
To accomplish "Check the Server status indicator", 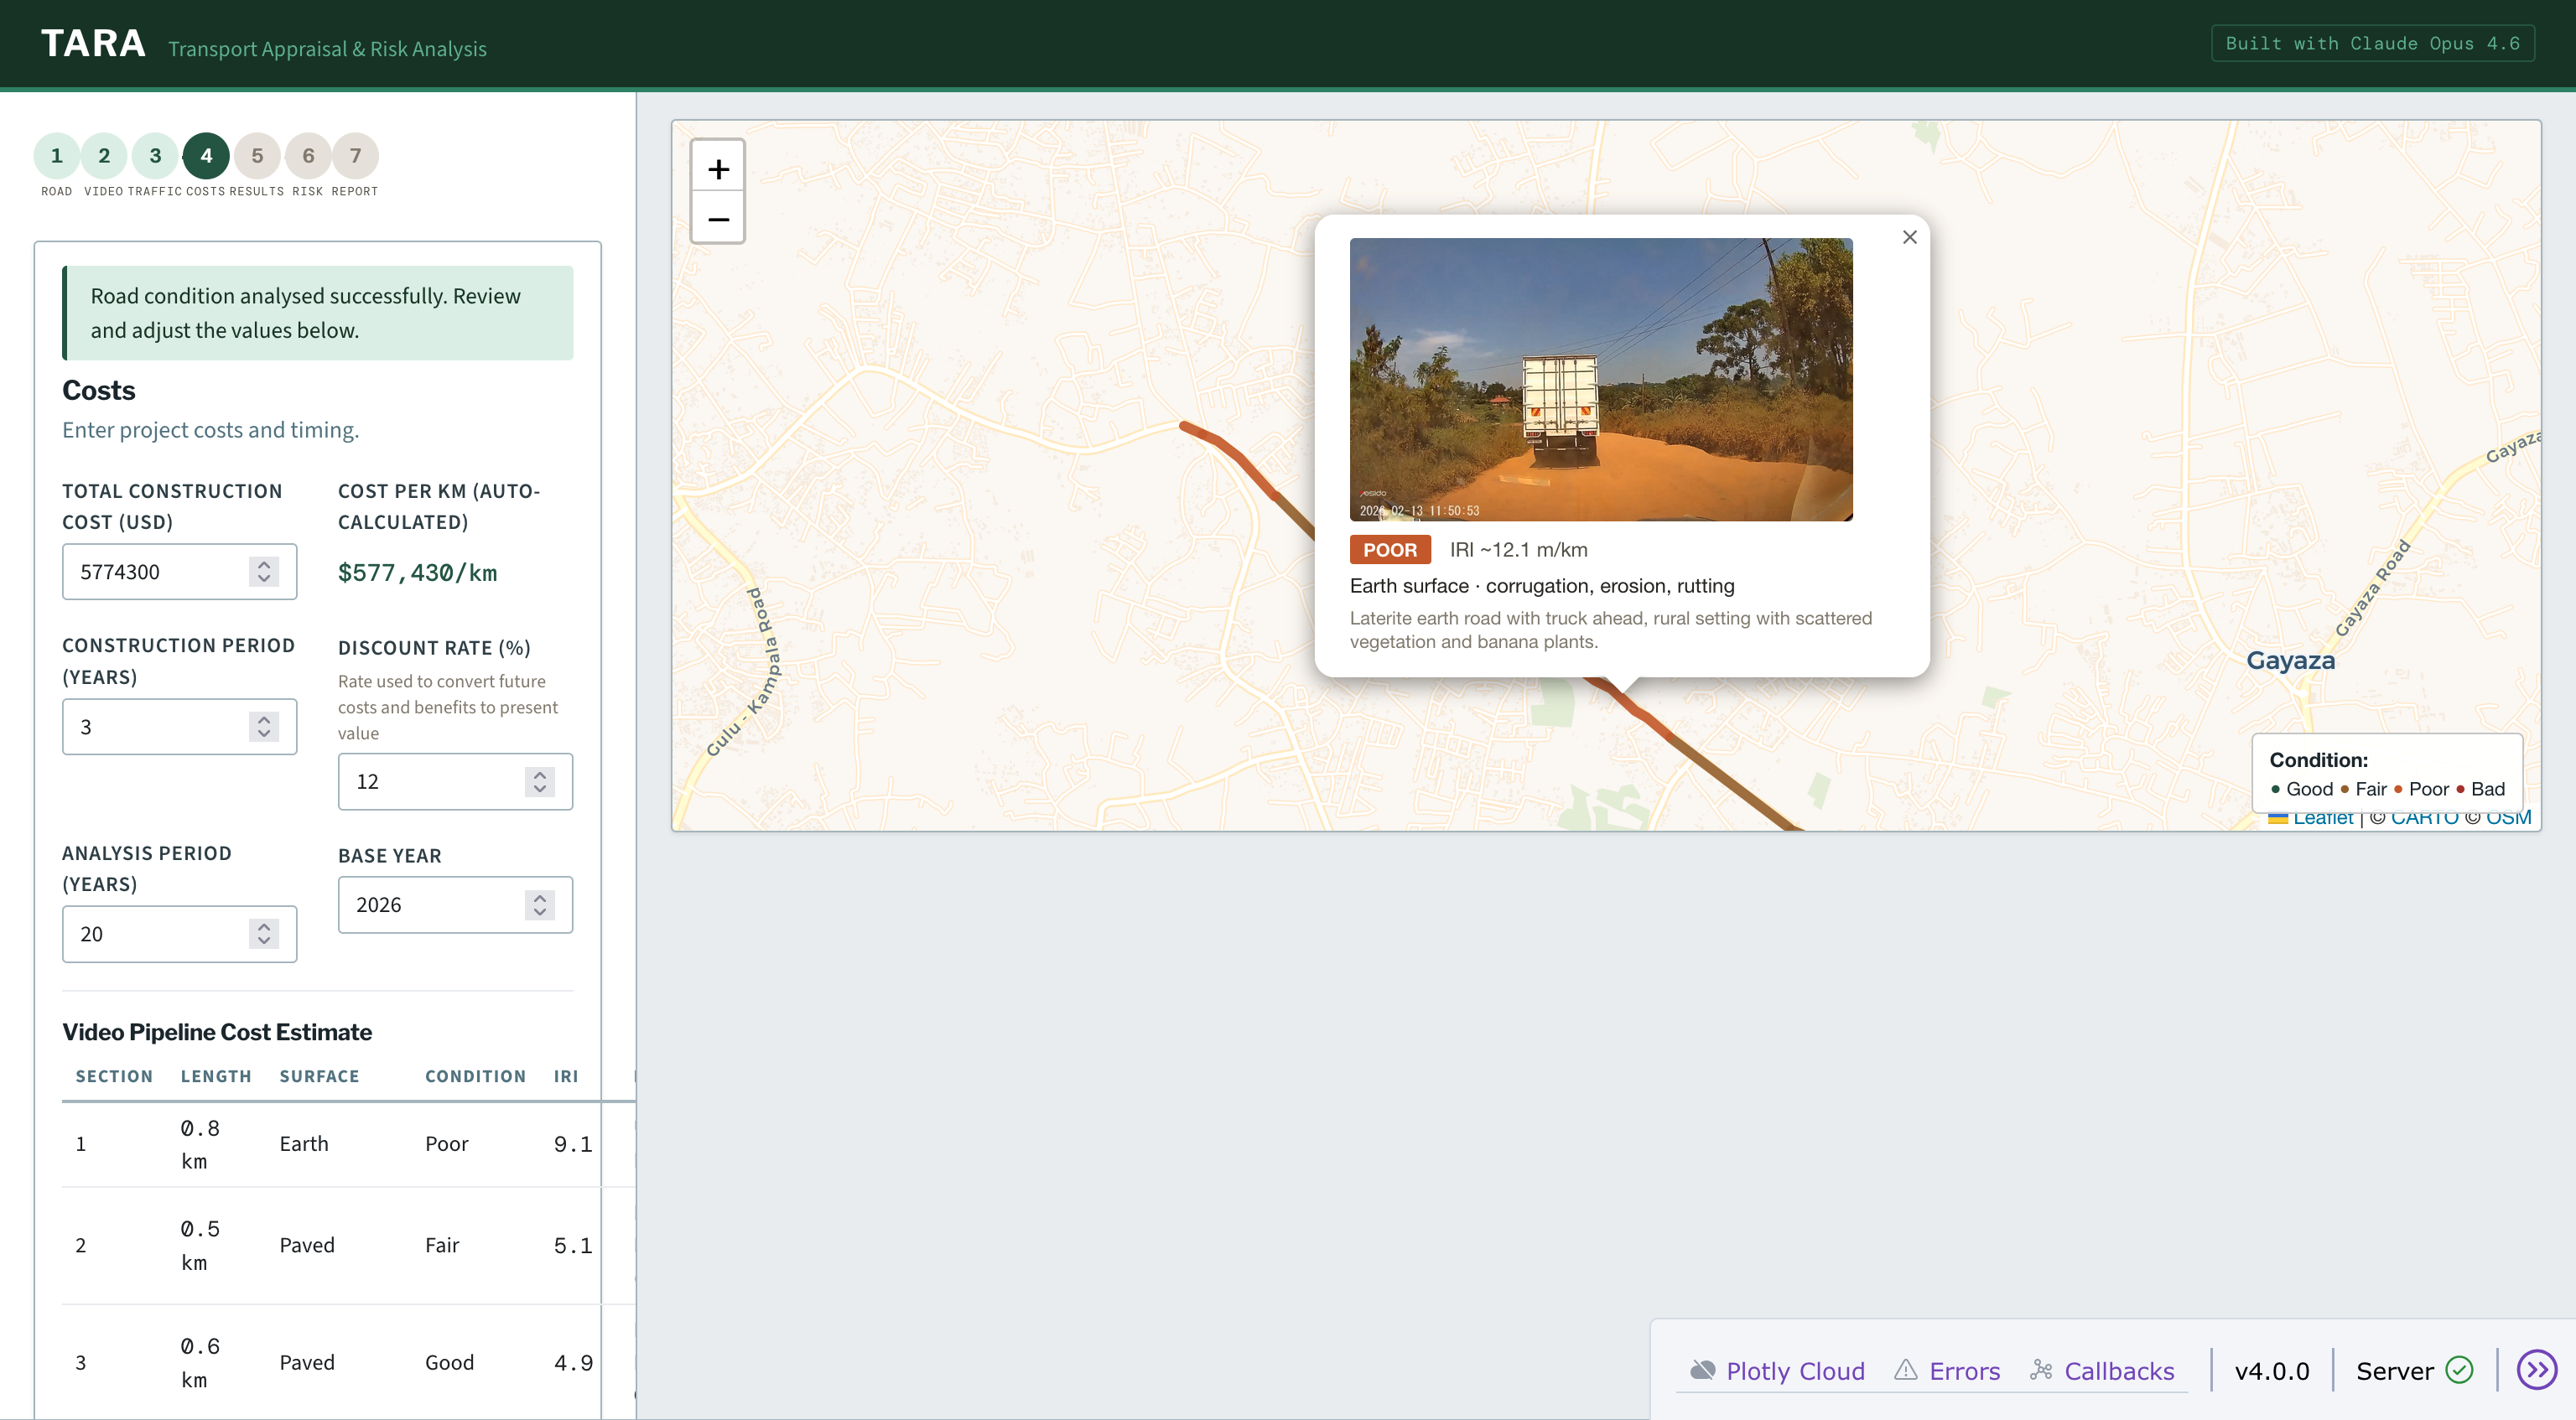I will (2414, 1370).
